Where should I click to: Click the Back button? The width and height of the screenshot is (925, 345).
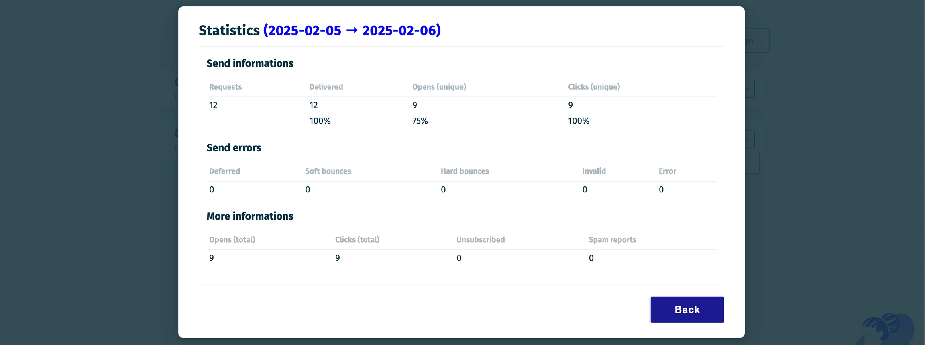(687, 309)
